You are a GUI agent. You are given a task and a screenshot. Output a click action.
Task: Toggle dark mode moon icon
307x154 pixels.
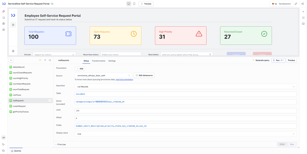coord(4,144)
